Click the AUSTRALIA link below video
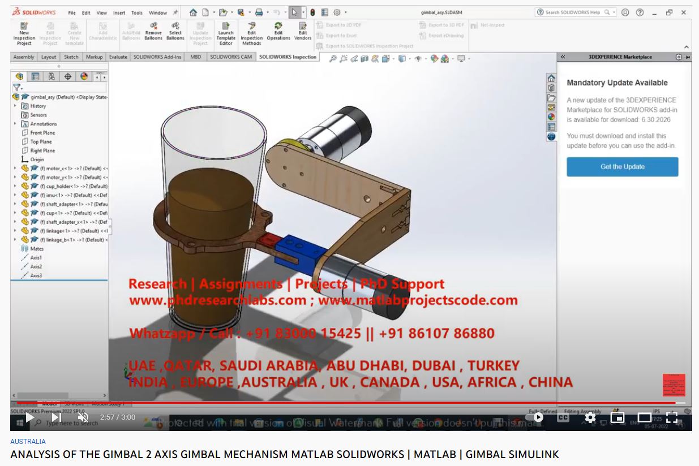The height and width of the screenshot is (466, 699). [x=28, y=442]
